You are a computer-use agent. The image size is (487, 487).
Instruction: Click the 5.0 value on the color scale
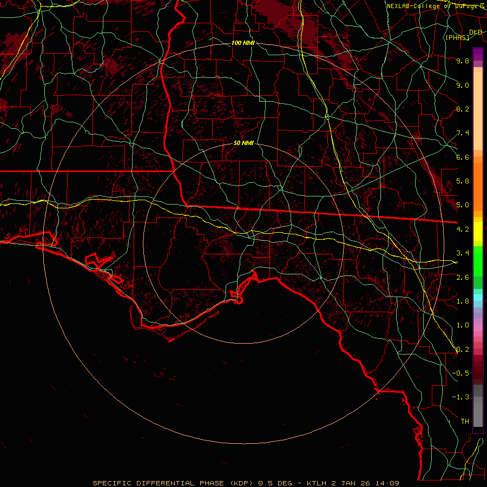pos(463,205)
